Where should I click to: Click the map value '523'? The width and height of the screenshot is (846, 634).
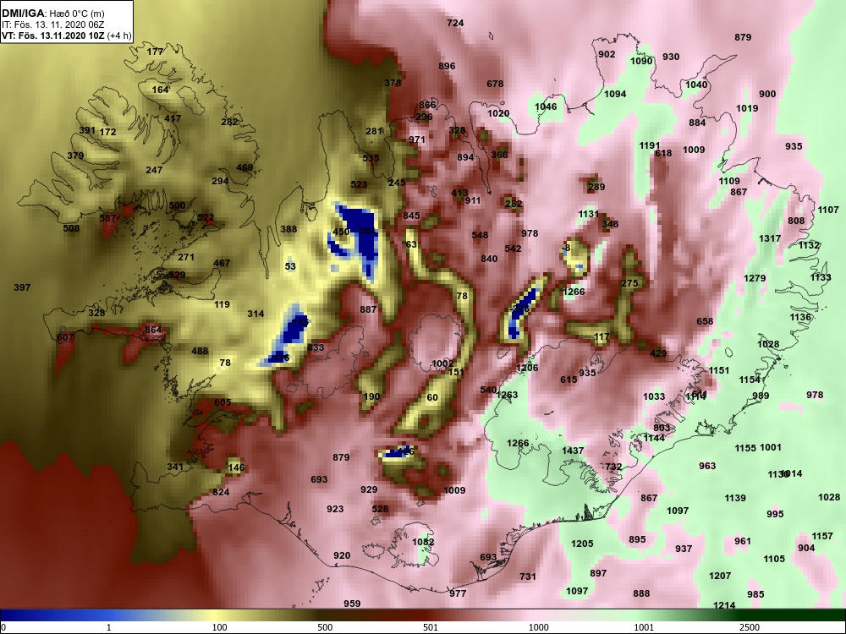tap(359, 184)
